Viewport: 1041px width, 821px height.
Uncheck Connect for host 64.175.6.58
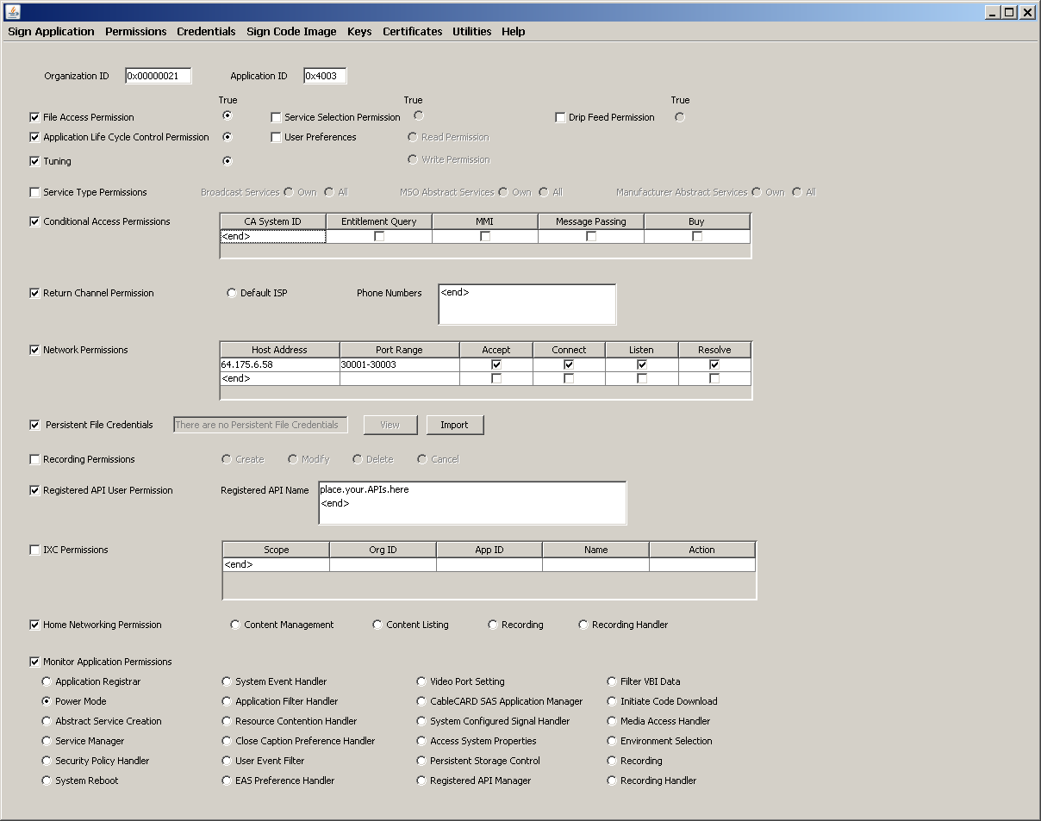pos(569,364)
